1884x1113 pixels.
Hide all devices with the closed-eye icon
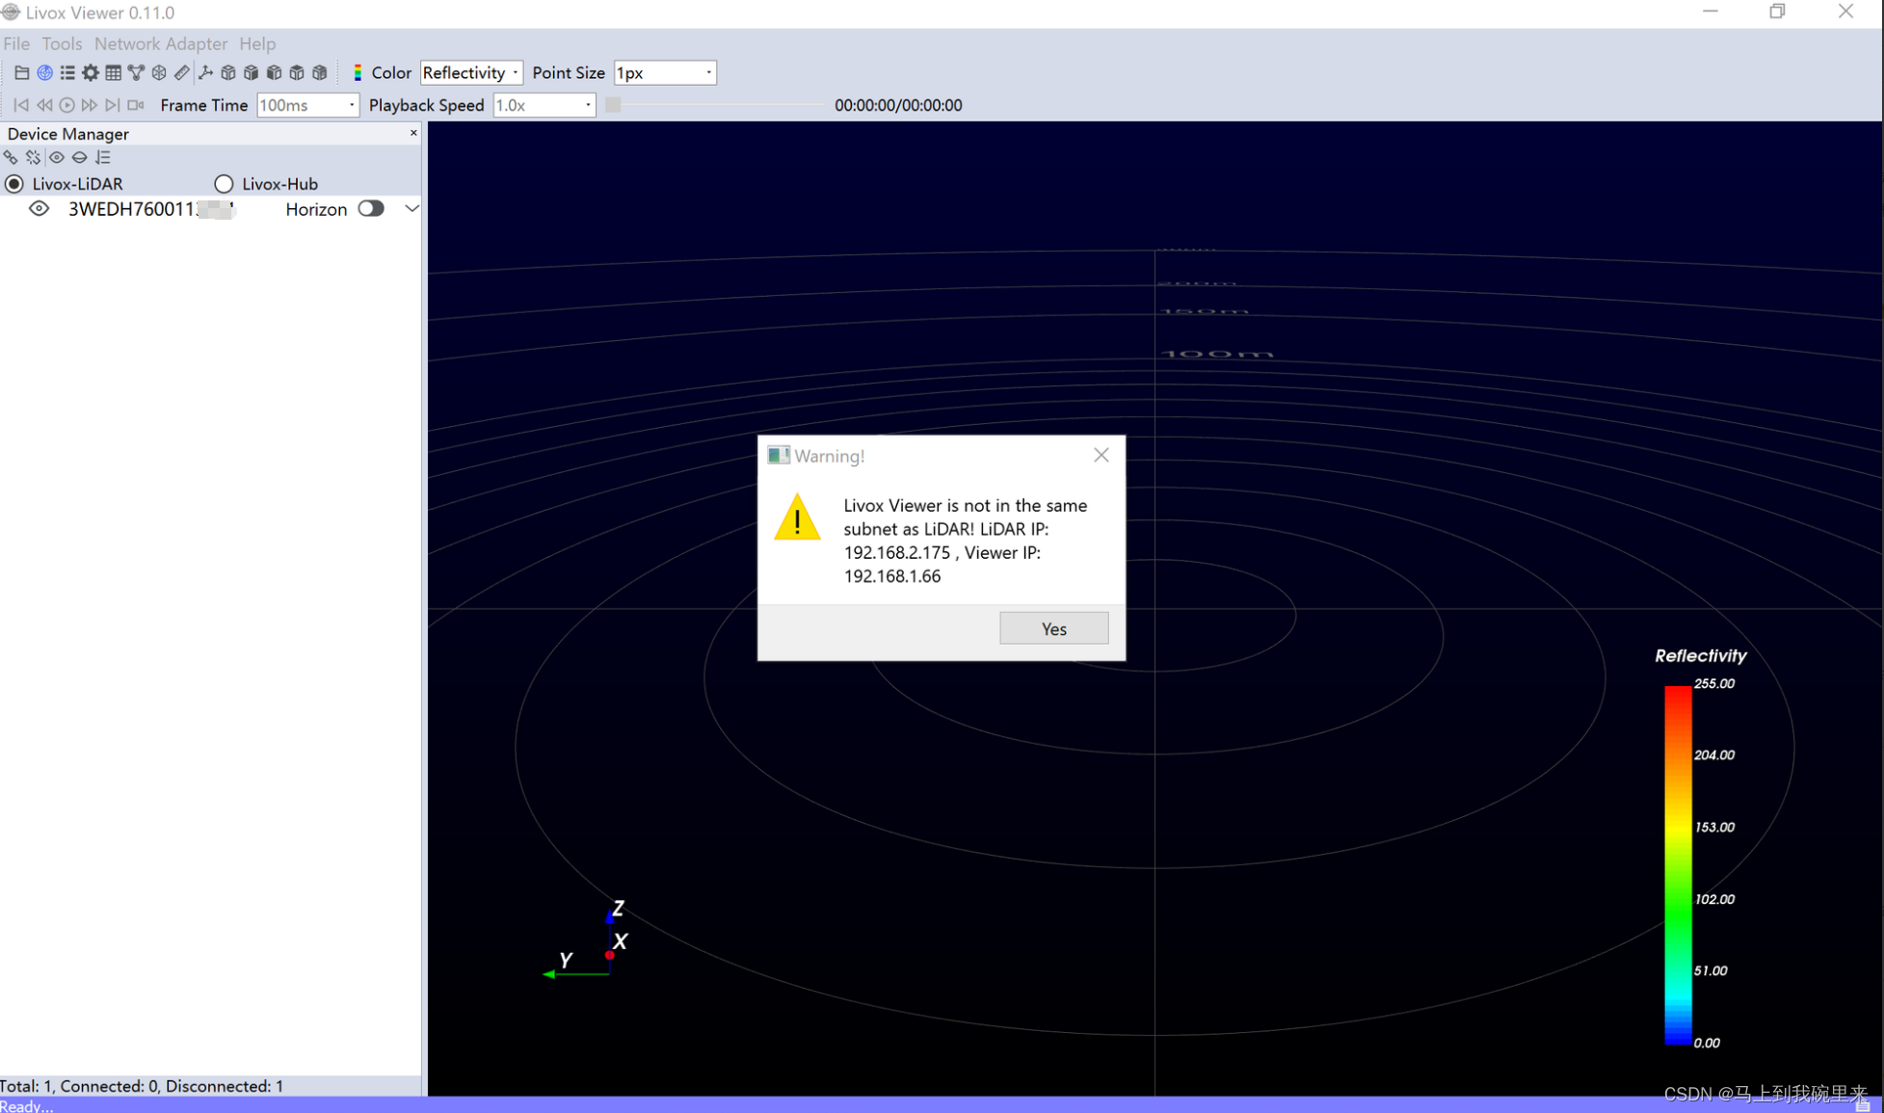[x=80, y=157]
